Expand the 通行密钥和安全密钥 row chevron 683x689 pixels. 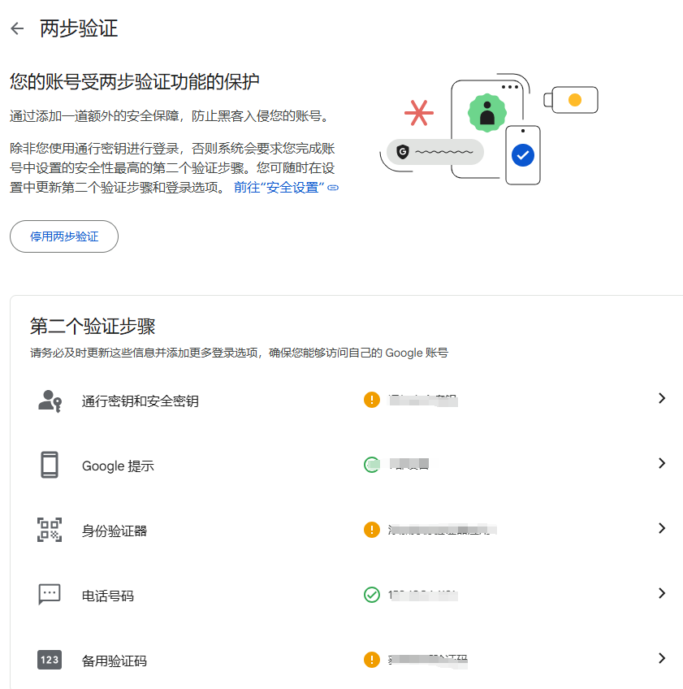click(662, 399)
